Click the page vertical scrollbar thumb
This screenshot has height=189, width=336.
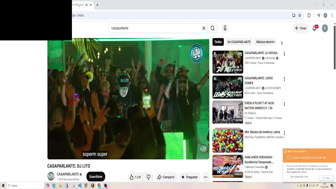[334, 47]
